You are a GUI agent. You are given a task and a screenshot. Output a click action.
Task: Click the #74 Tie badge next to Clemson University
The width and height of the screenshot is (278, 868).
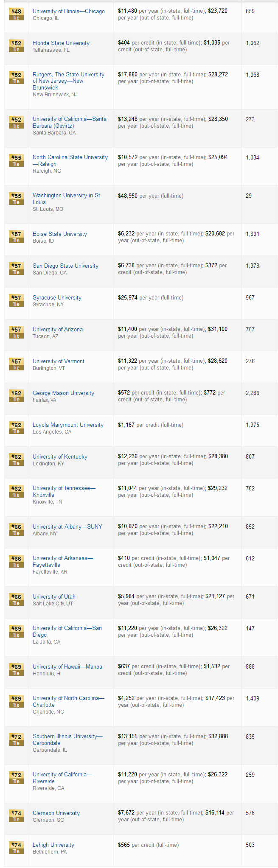tap(16, 816)
